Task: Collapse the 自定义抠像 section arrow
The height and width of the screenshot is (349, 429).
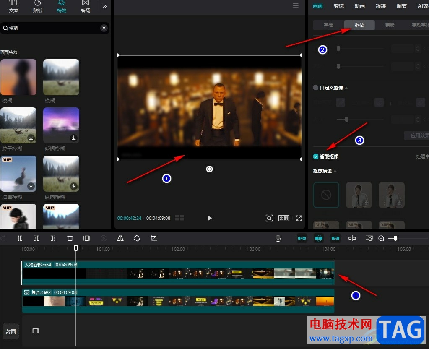Action: [x=347, y=88]
